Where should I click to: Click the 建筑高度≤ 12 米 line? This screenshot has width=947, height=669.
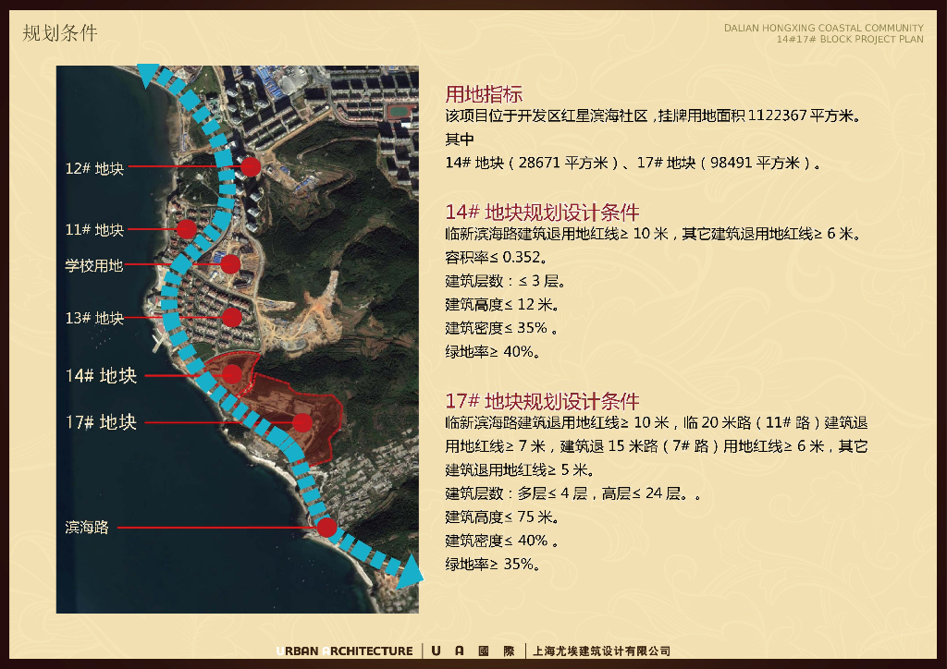[x=502, y=305]
